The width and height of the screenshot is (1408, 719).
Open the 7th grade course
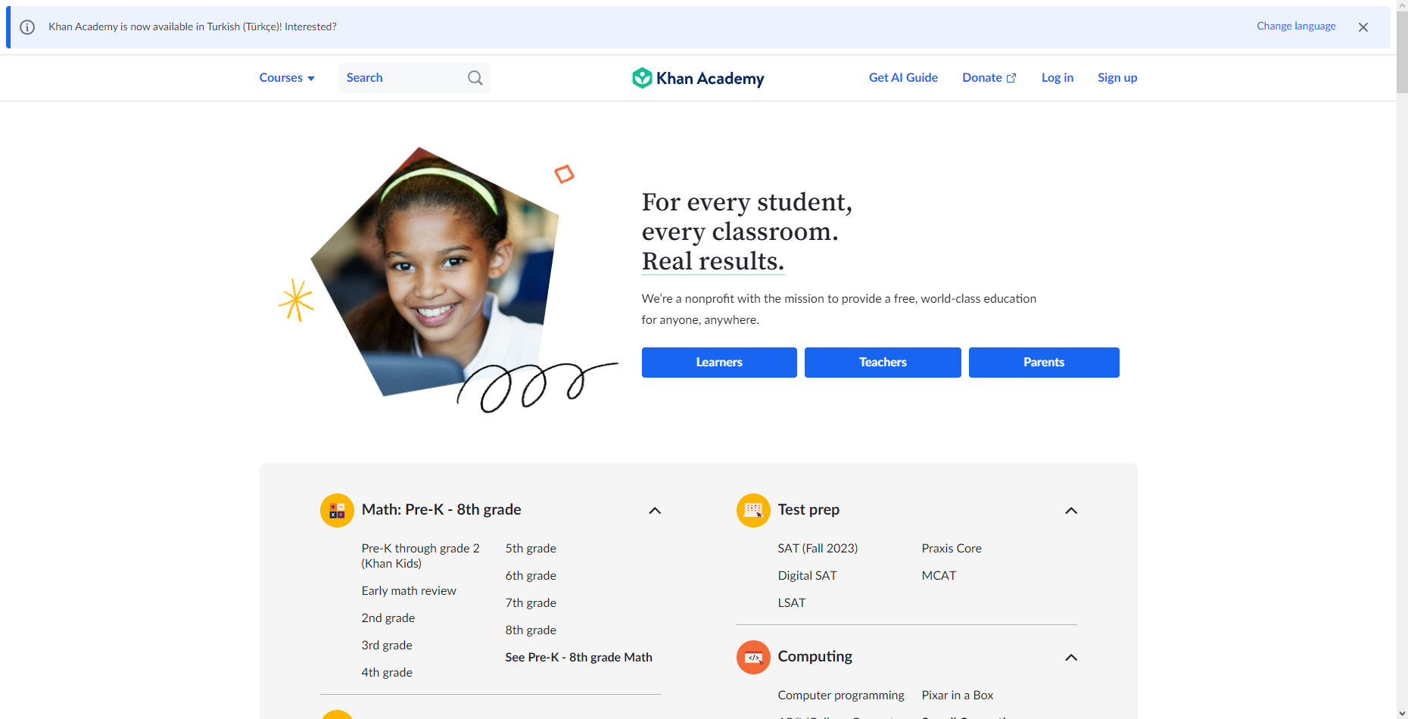pyautogui.click(x=531, y=602)
